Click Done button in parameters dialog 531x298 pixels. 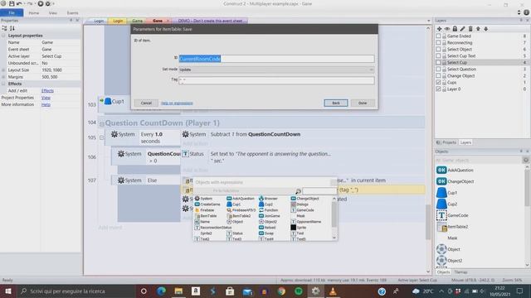click(x=363, y=103)
